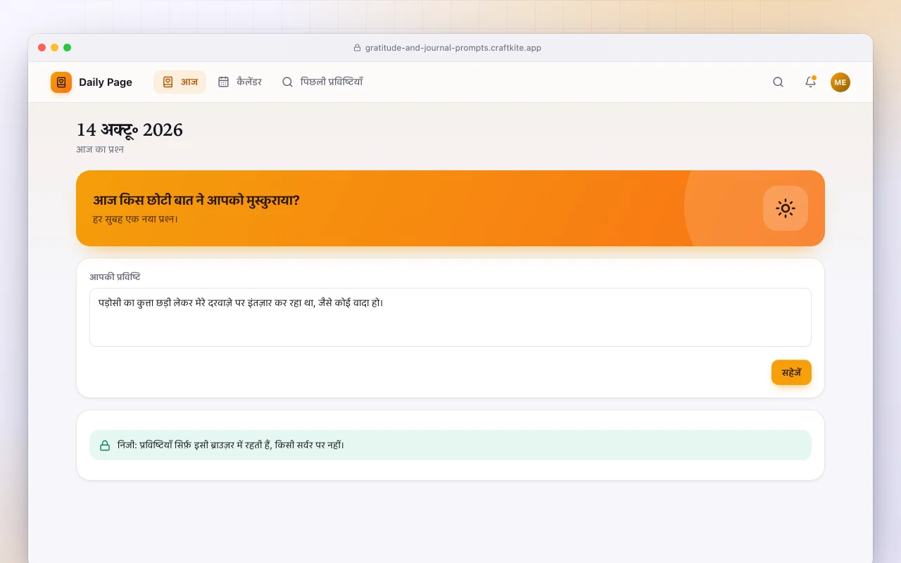Click the journal icon in the आज tab
This screenshot has height=563, width=901.
click(168, 82)
